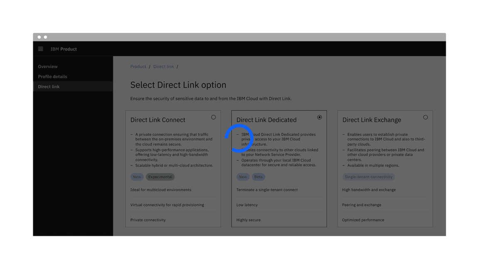Image resolution: width=479 pixels, height=269 pixels.
Task: Click the 'Beta' tag under Direct Link Dedicated
Action: (x=258, y=177)
